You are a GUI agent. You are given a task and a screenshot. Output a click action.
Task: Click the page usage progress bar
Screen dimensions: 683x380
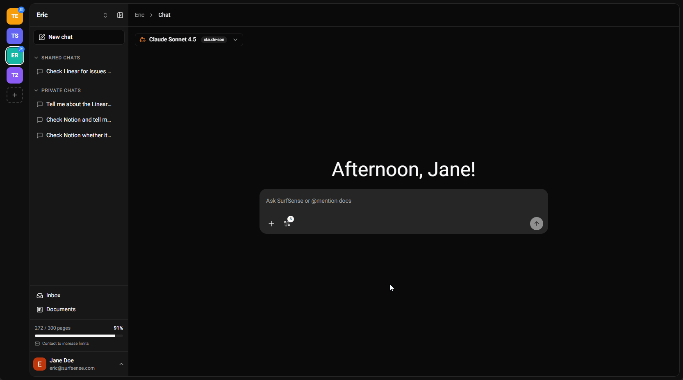click(x=79, y=336)
